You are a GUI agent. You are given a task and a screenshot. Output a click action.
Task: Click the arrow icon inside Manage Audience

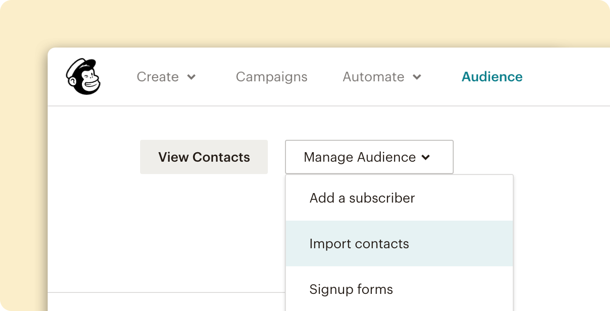click(426, 157)
